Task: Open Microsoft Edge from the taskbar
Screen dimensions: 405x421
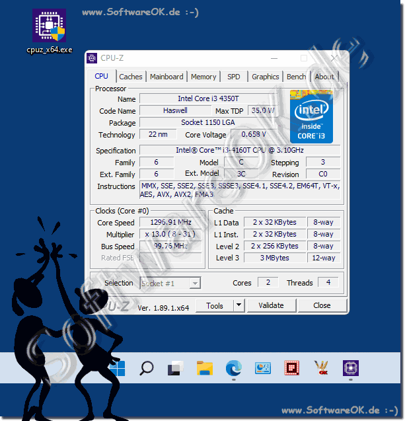Action: 234,368
